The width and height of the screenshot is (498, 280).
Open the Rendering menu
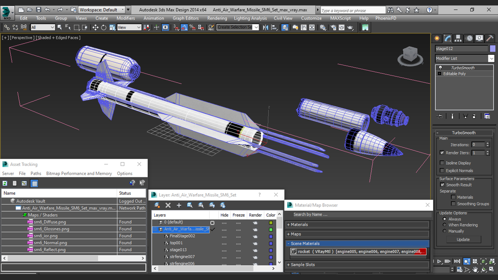pyautogui.click(x=217, y=18)
